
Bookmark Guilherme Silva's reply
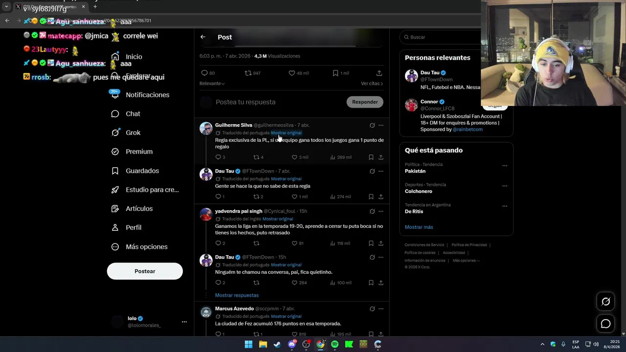click(371, 157)
